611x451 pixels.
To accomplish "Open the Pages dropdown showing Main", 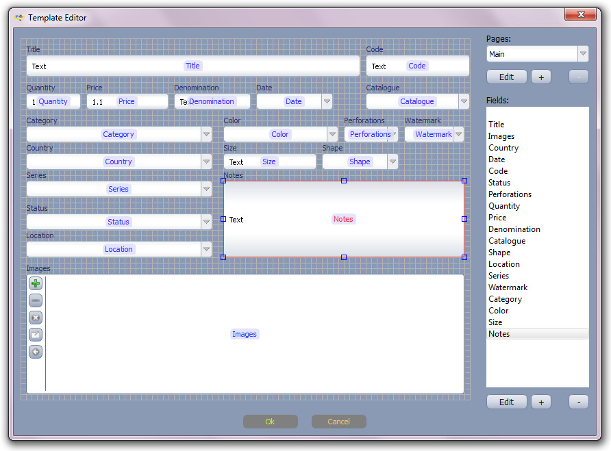I will click(537, 54).
